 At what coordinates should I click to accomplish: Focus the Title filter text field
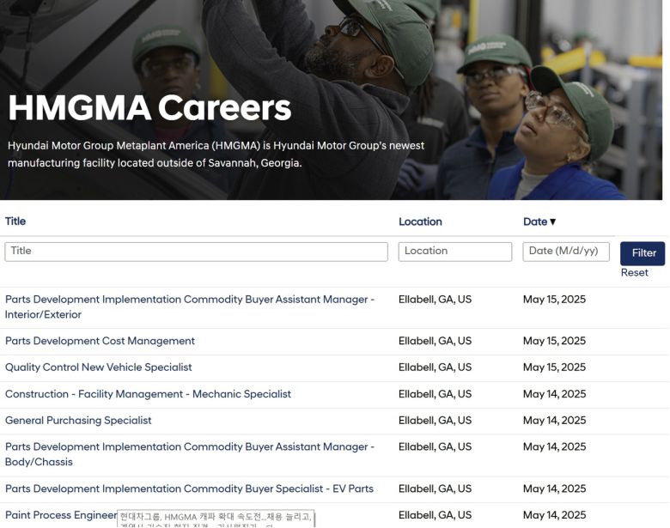point(196,252)
